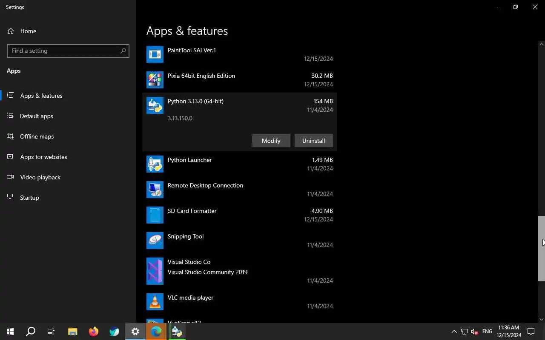
Task: Click the Python 3.13.0 (64-bit) app icon
Action: (155, 105)
